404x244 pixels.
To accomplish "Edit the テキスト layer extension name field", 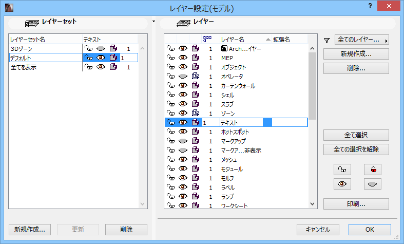I will click(x=290, y=123).
